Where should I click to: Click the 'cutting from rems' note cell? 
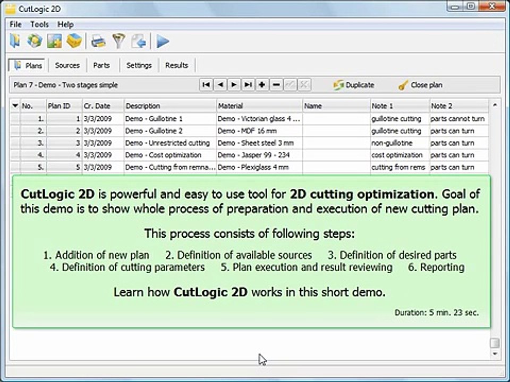coord(399,167)
